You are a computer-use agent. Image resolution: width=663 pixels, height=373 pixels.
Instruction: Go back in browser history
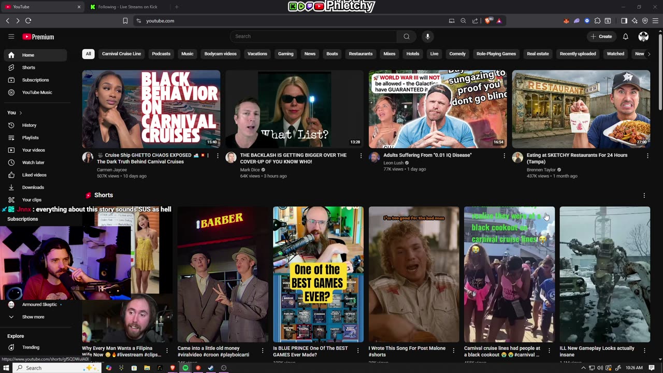click(x=7, y=21)
